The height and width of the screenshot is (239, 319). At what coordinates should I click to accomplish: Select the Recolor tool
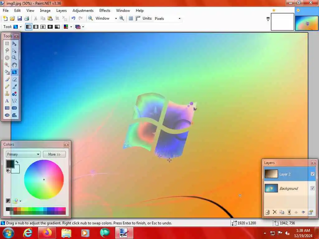tap(14, 94)
